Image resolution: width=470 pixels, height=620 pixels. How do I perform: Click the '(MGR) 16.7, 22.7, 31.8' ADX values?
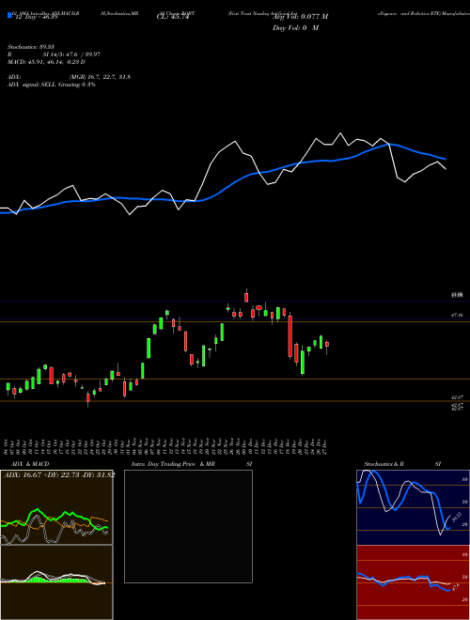[100, 77]
